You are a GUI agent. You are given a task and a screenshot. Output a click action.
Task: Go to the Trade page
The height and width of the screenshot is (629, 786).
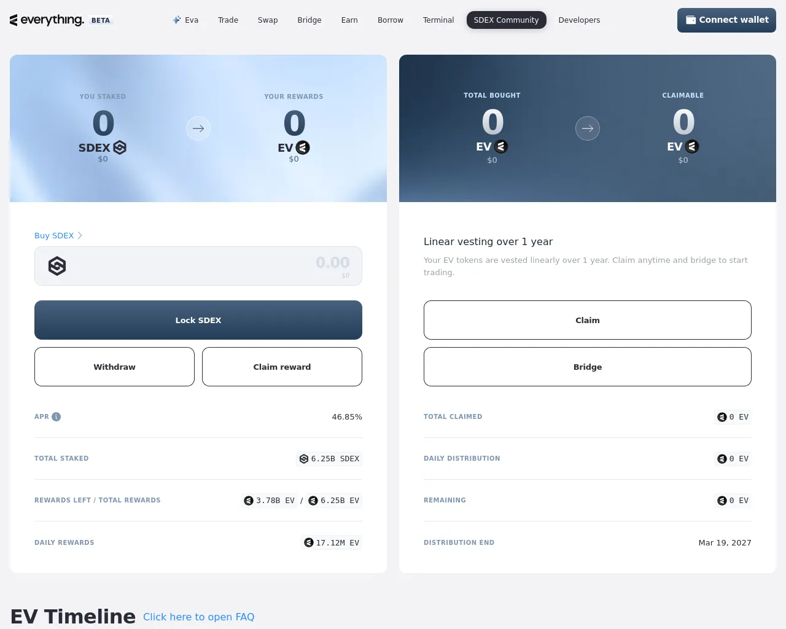[228, 20]
